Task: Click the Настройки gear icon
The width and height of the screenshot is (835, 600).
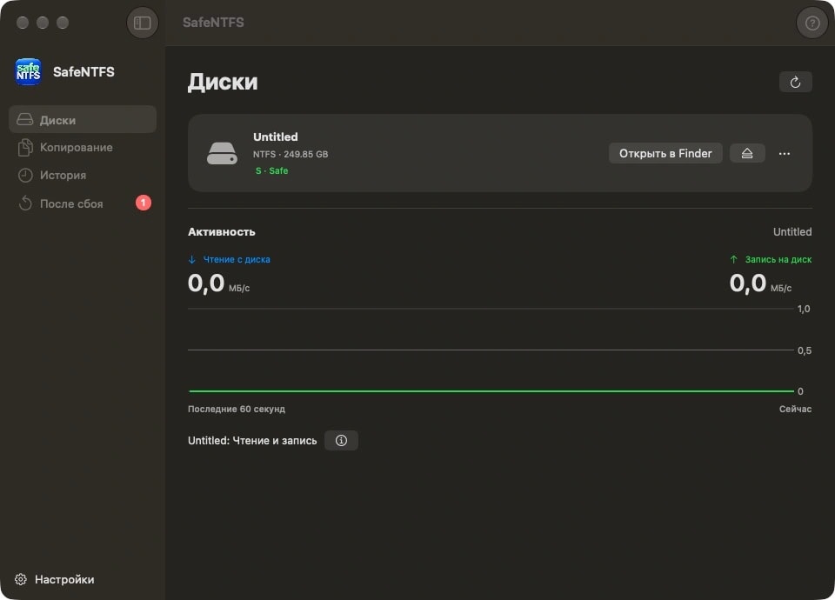Action: [21, 579]
